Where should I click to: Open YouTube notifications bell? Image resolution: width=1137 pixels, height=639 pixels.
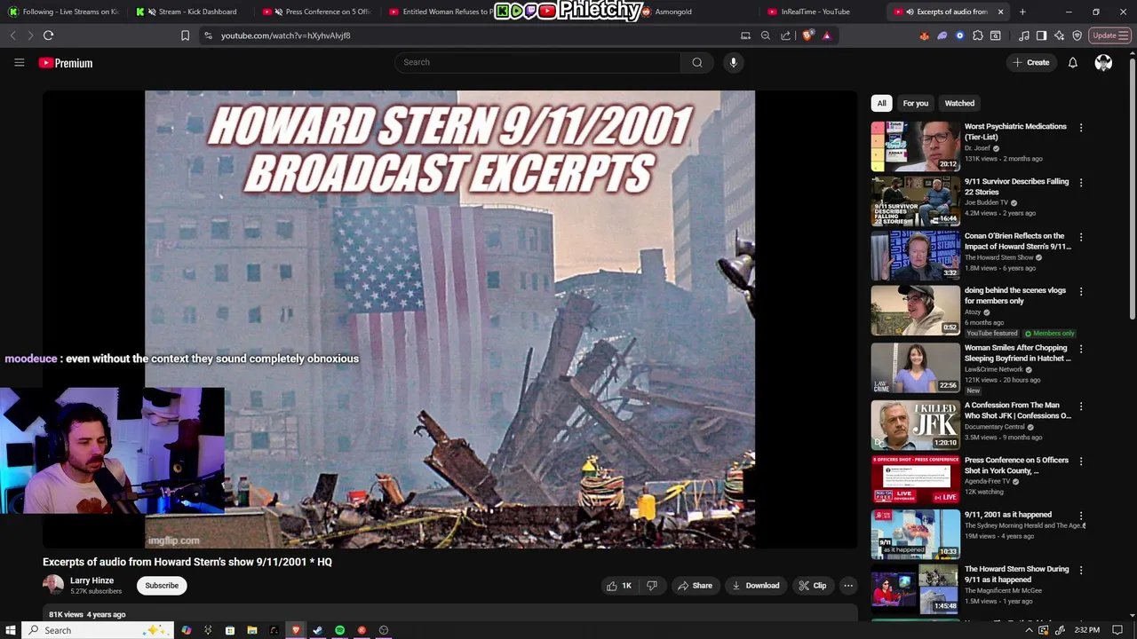point(1073,62)
